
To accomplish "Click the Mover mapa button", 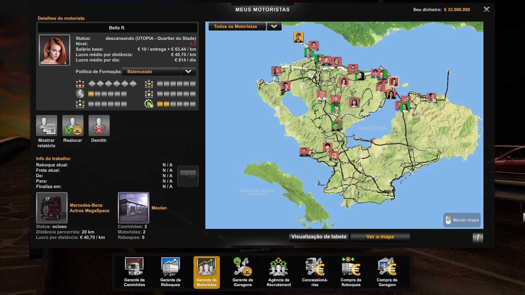I will [462, 220].
